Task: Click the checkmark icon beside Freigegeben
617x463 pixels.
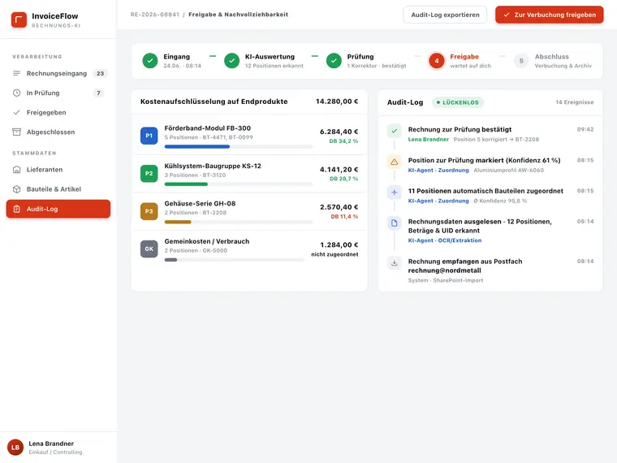Action: [x=16, y=113]
